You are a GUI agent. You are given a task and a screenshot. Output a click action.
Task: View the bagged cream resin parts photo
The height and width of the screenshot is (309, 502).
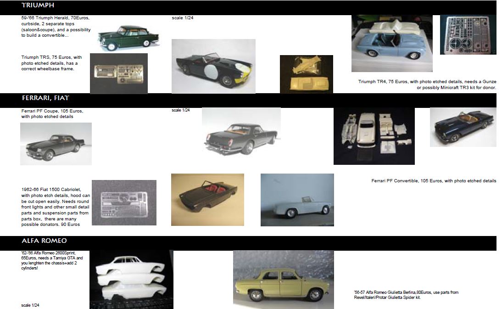307,74
